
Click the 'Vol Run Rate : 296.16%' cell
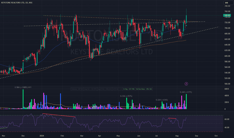tap(144, 89)
